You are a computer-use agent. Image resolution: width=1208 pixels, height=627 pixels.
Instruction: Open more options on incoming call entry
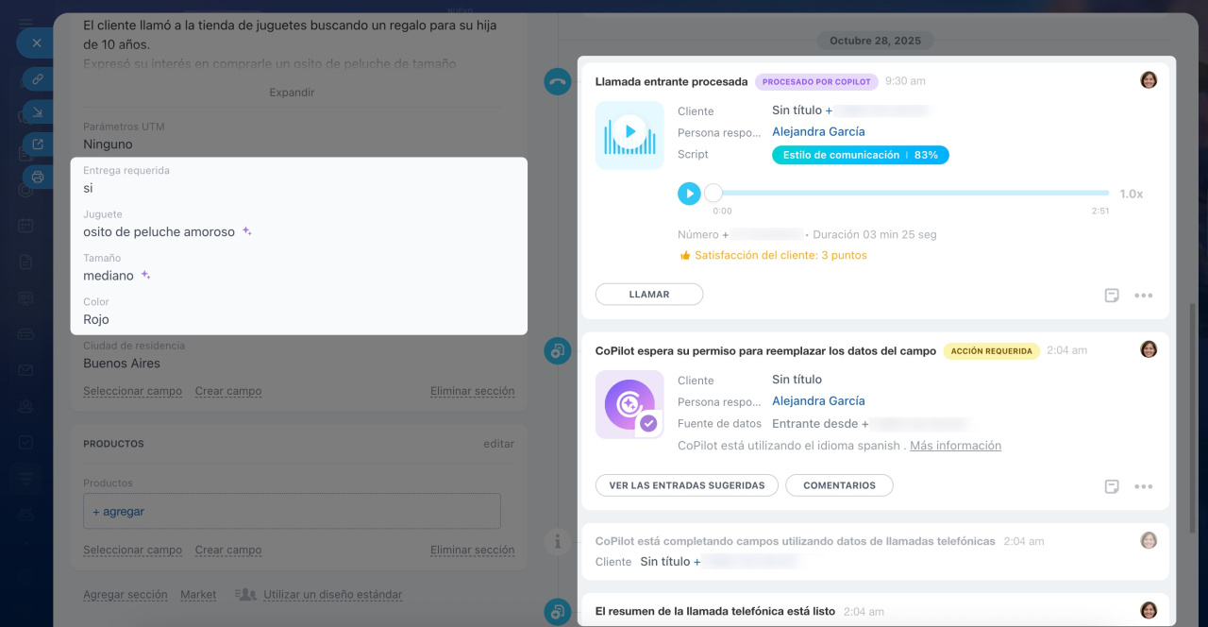coord(1143,296)
